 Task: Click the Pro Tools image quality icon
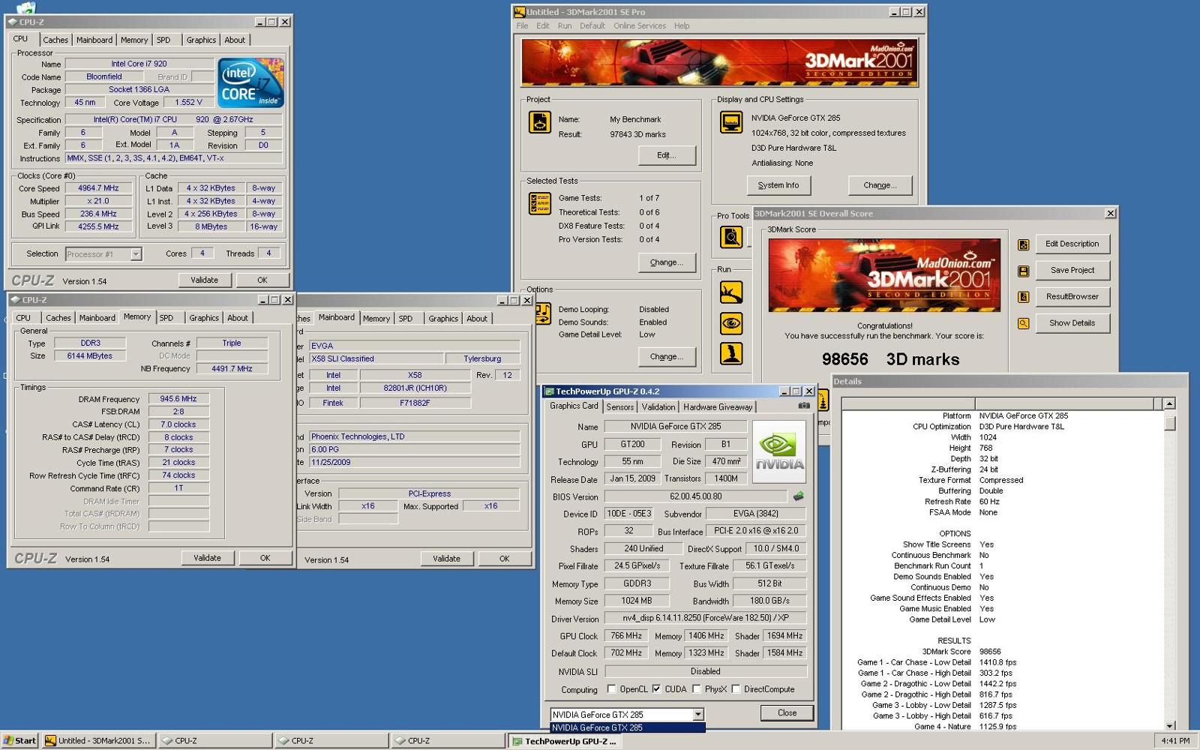pos(731,237)
